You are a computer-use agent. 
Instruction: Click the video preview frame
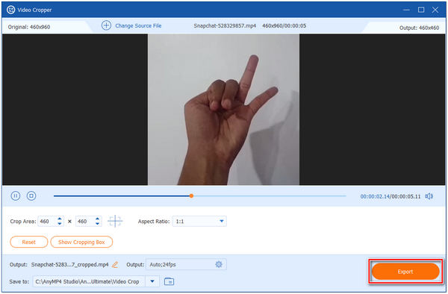tap(223, 110)
